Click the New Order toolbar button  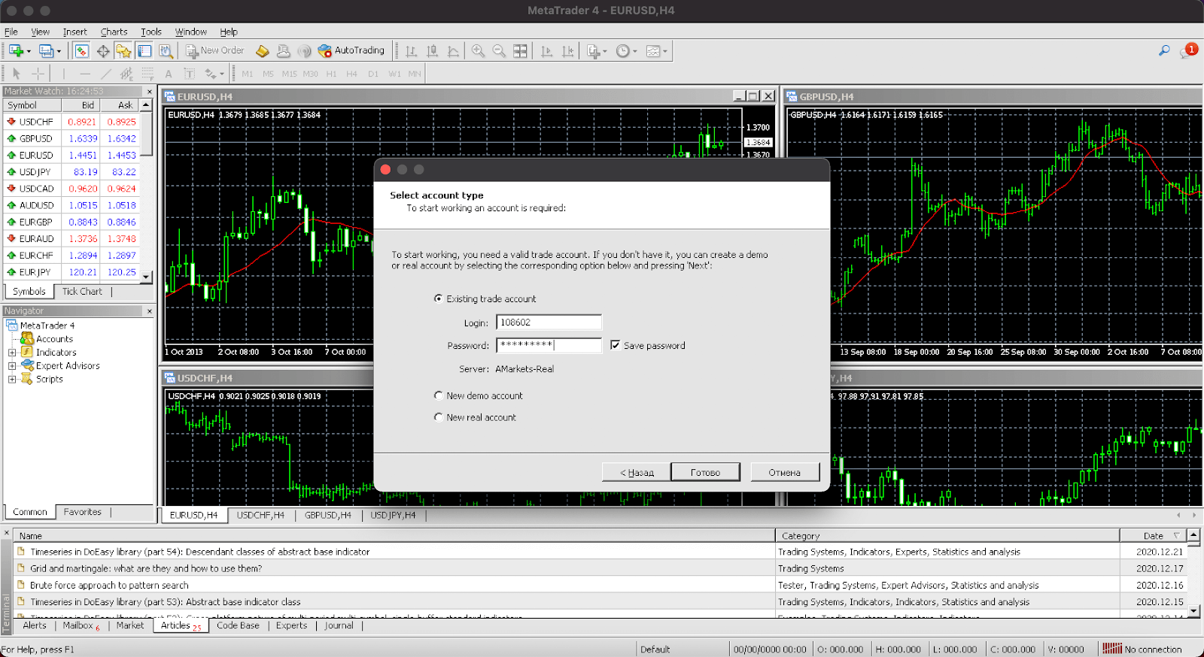click(x=215, y=50)
